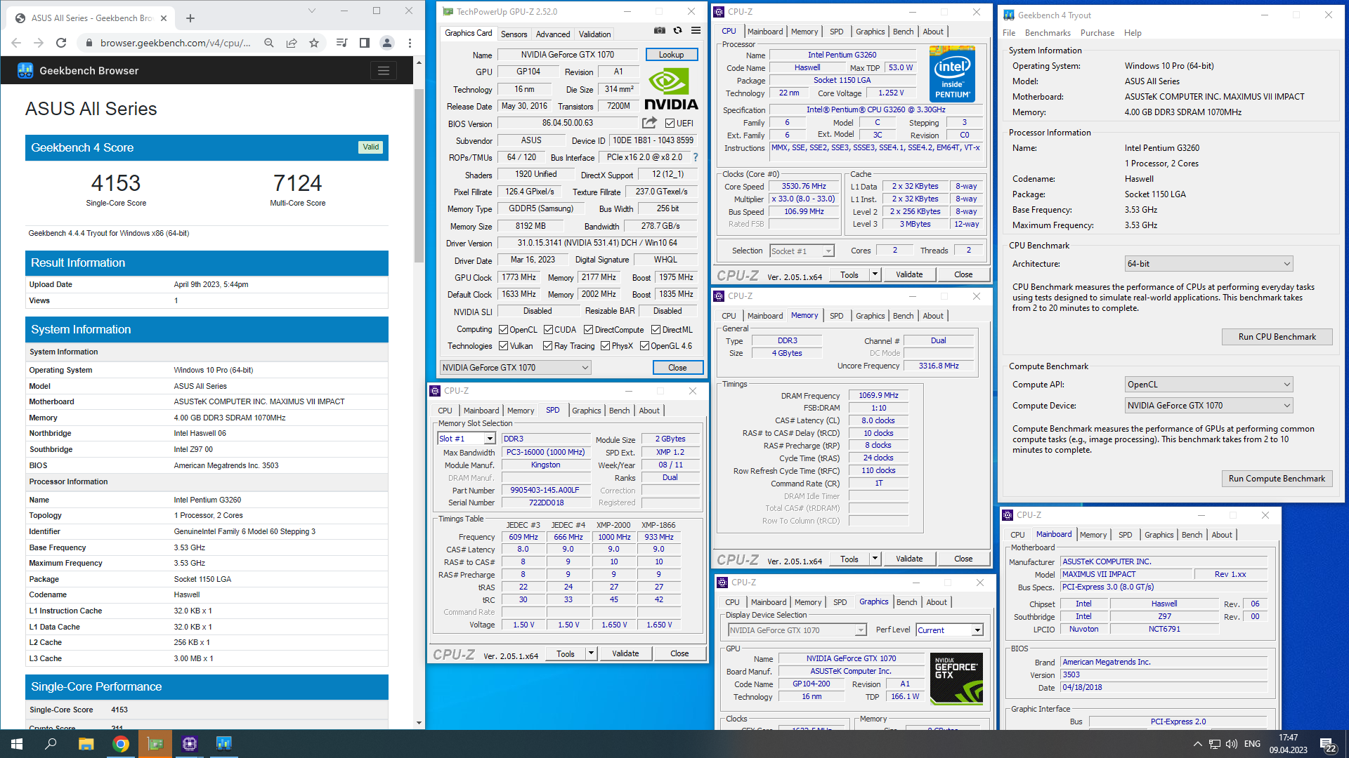Image resolution: width=1349 pixels, height=758 pixels.
Task: Bookmark this page with the star icon
Action: (314, 43)
